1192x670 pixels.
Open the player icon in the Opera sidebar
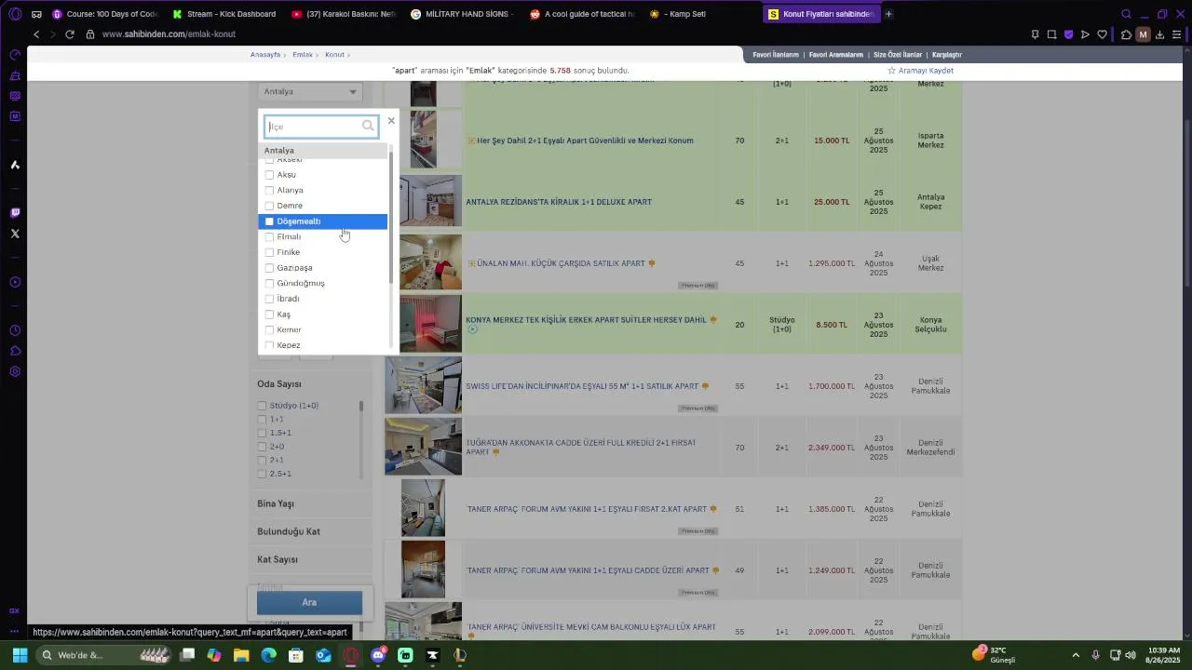[x=15, y=282]
